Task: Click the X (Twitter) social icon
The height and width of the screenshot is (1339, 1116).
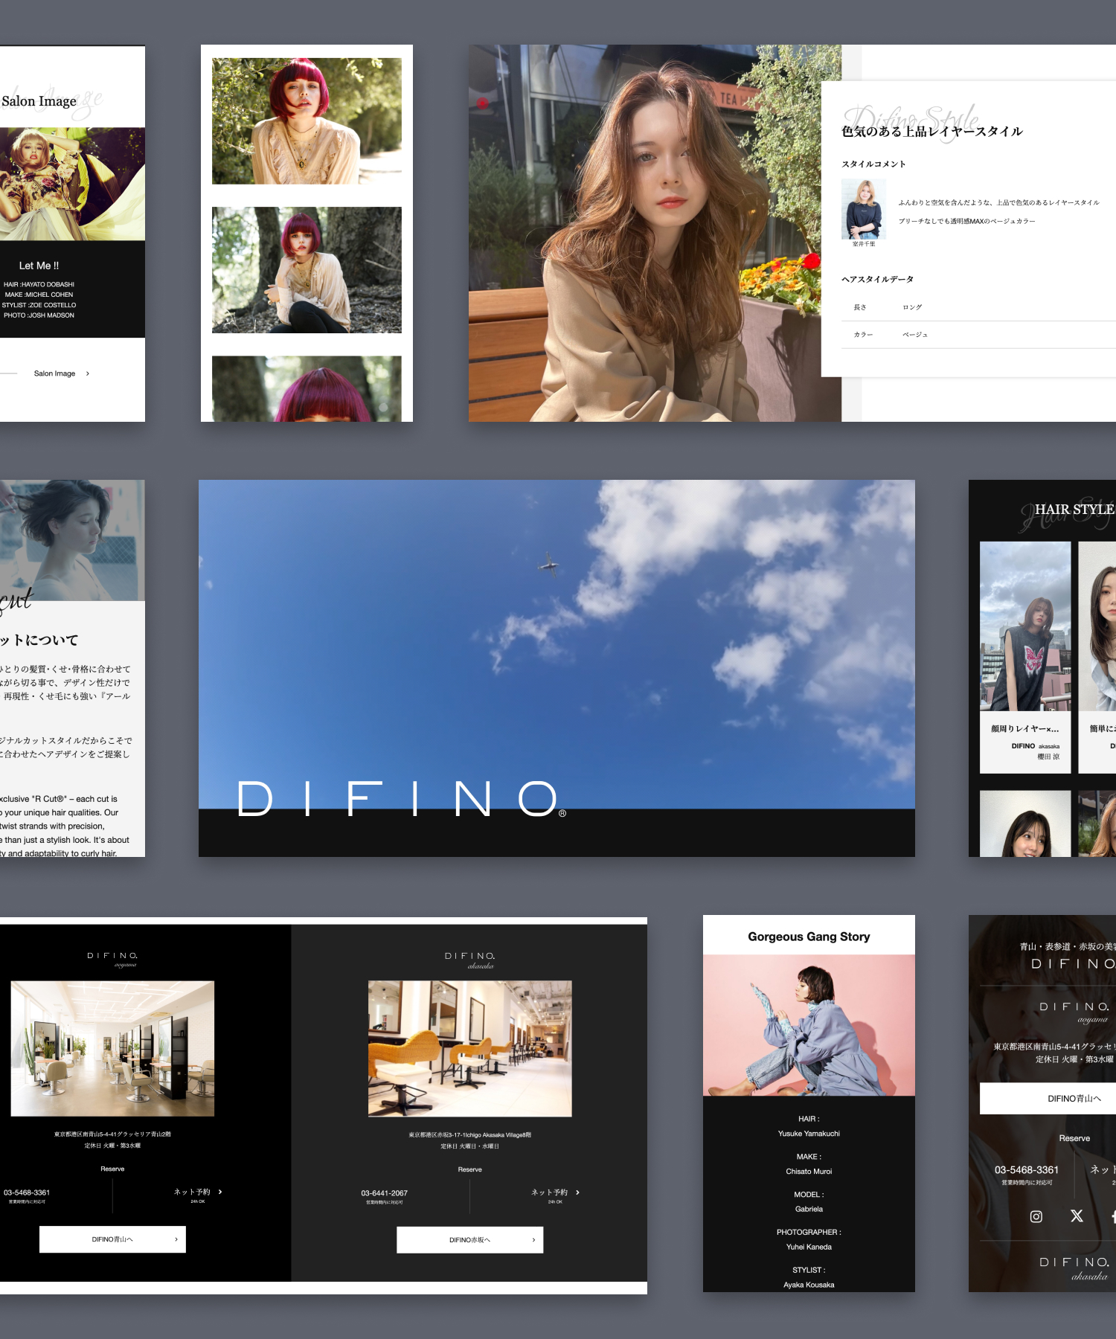Action: pos(1077,1216)
